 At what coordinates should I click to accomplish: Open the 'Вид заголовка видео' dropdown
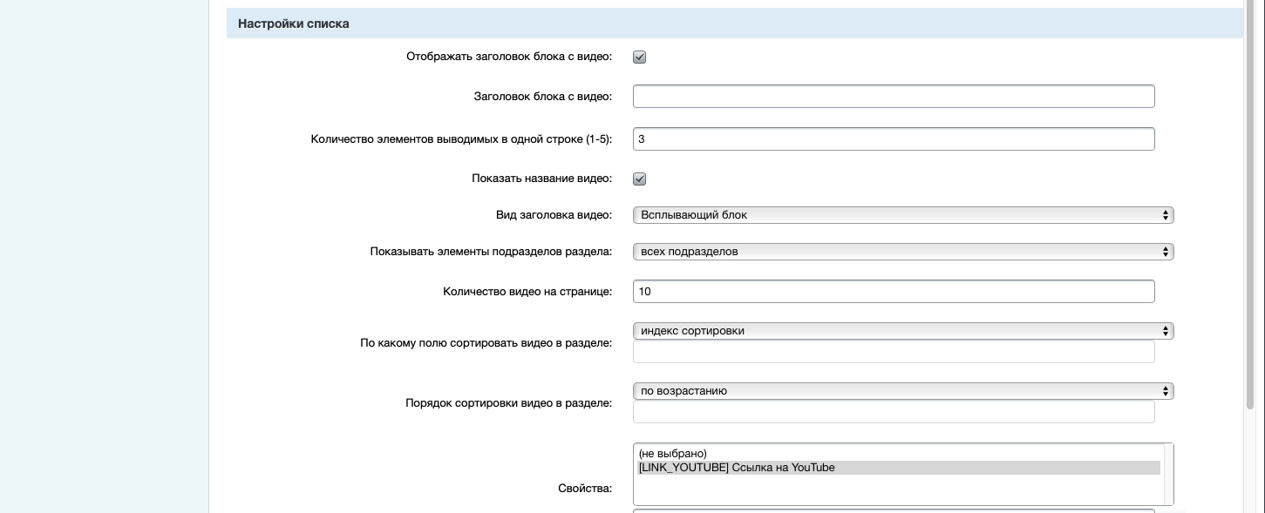[902, 215]
